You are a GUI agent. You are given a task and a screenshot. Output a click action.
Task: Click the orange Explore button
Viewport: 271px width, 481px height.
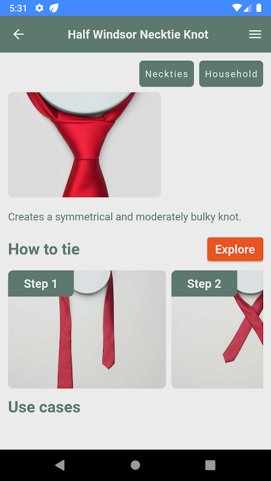[x=235, y=249]
